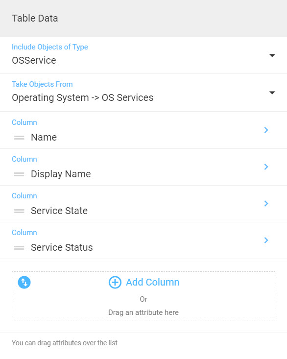
Task: Click the Add Column link
Action: tap(152, 282)
